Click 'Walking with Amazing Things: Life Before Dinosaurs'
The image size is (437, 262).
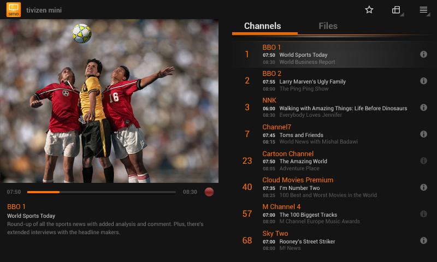pyautogui.click(x=343, y=108)
